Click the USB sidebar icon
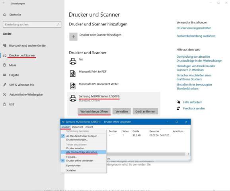 pos(4,104)
